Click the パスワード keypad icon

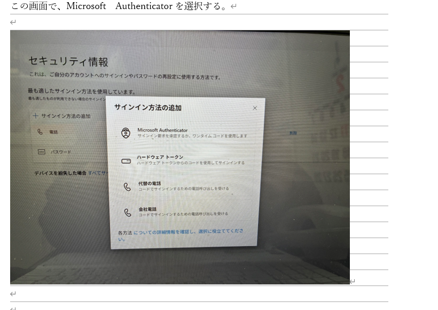click(x=41, y=152)
